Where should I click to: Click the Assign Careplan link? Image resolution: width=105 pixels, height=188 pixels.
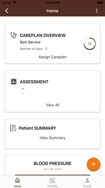coord(52,57)
